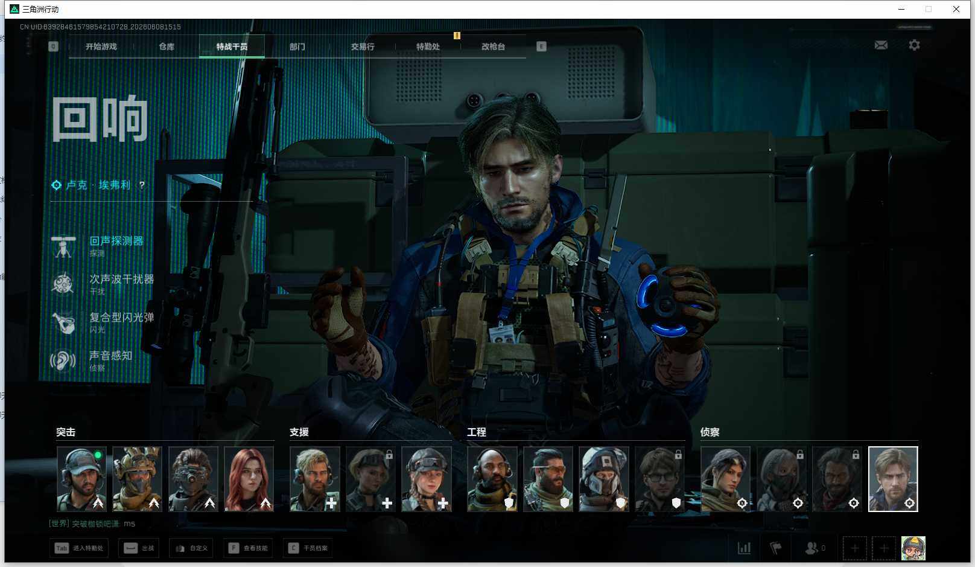Pick the masked white-helmet engineer
This screenshot has height=567, width=975.
click(604, 479)
